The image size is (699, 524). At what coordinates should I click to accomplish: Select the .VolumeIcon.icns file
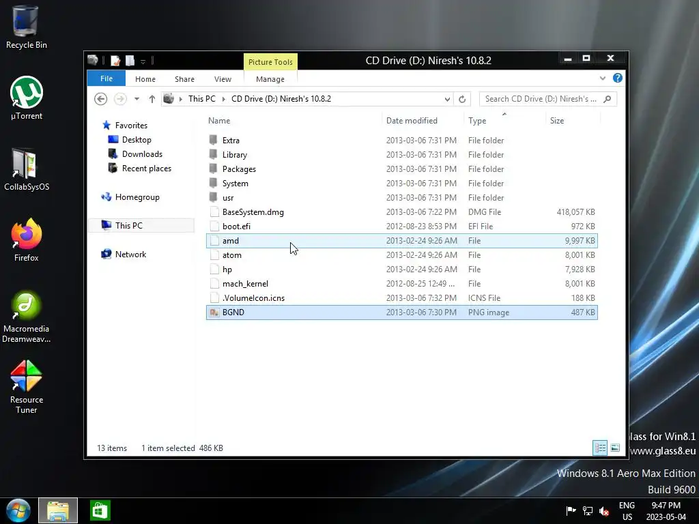pos(401,298)
